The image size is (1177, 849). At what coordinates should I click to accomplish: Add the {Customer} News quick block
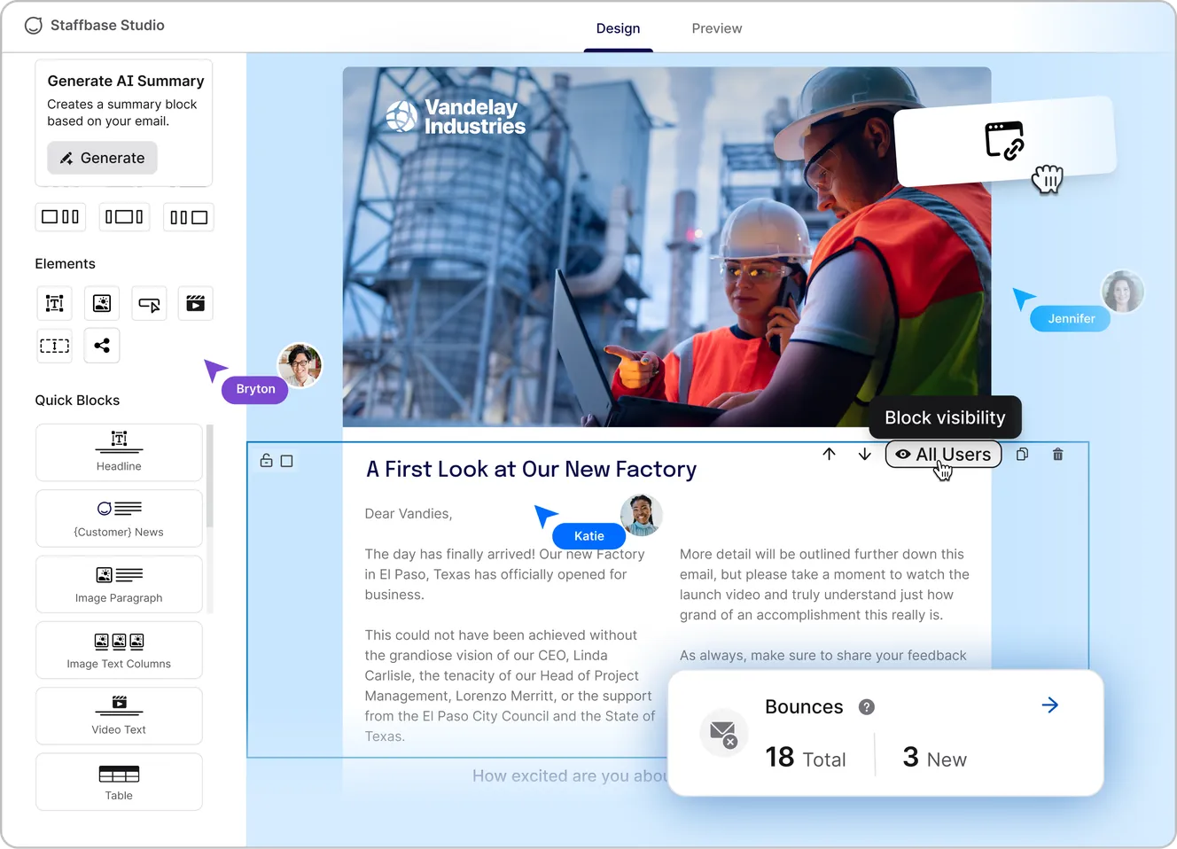click(119, 518)
